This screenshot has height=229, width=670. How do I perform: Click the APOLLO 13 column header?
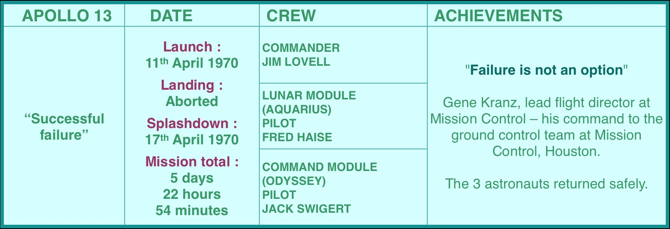click(67, 16)
